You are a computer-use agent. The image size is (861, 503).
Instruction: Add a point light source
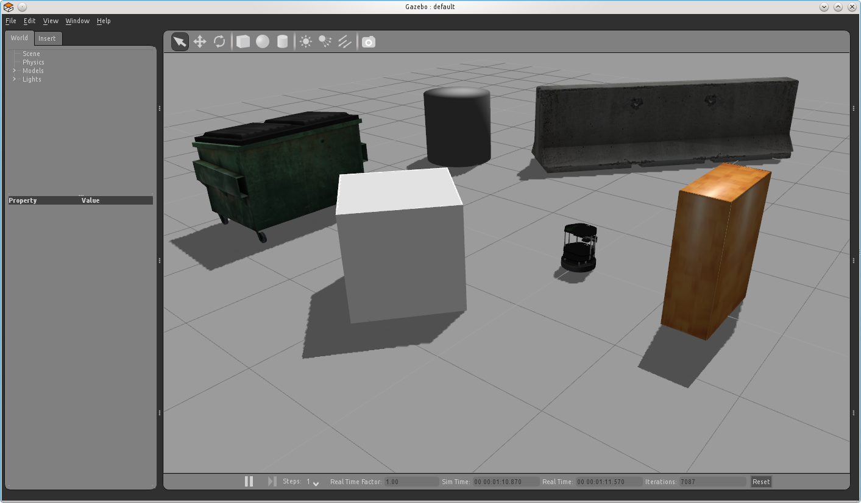coord(306,41)
